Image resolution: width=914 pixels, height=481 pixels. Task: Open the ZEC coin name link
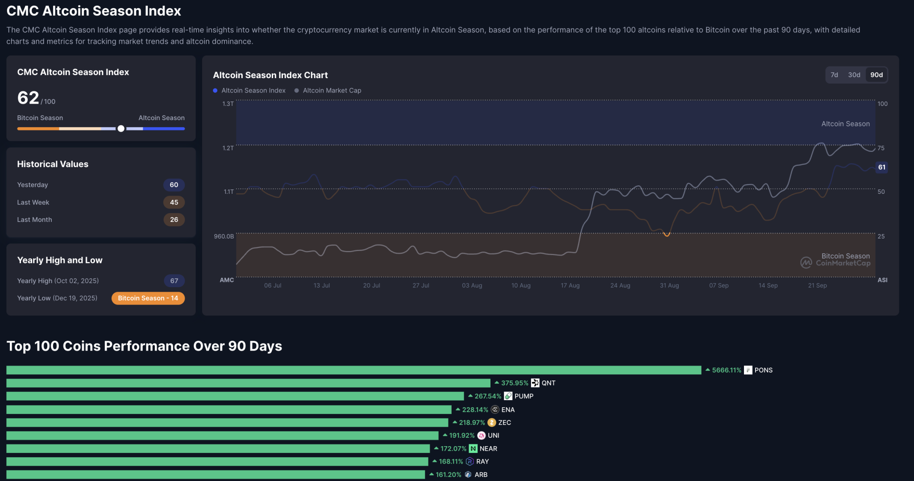point(505,422)
